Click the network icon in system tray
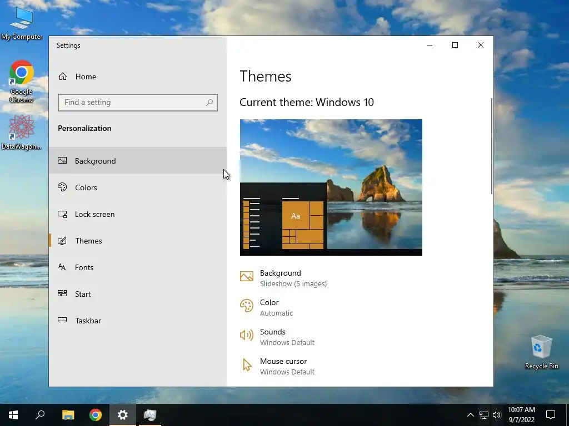Image resolution: width=569 pixels, height=426 pixels. point(484,415)
